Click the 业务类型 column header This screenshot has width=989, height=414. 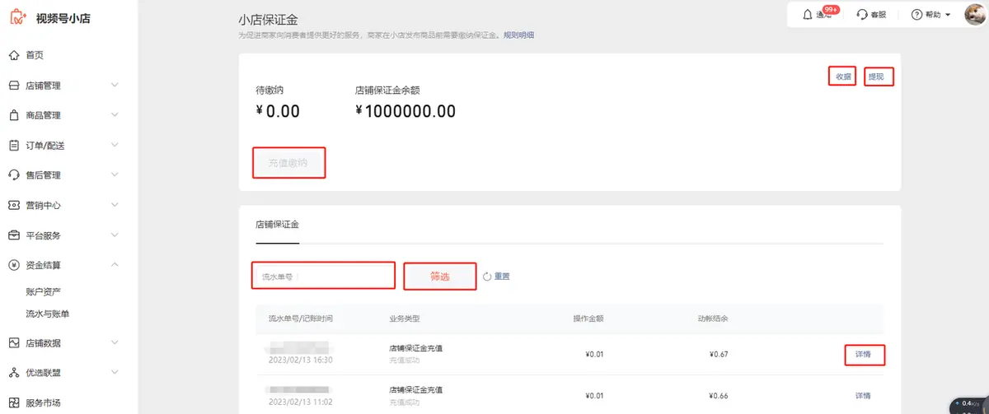point(405,318)
